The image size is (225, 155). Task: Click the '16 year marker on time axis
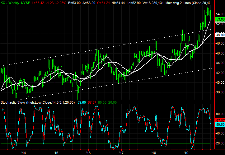(88, 153)
